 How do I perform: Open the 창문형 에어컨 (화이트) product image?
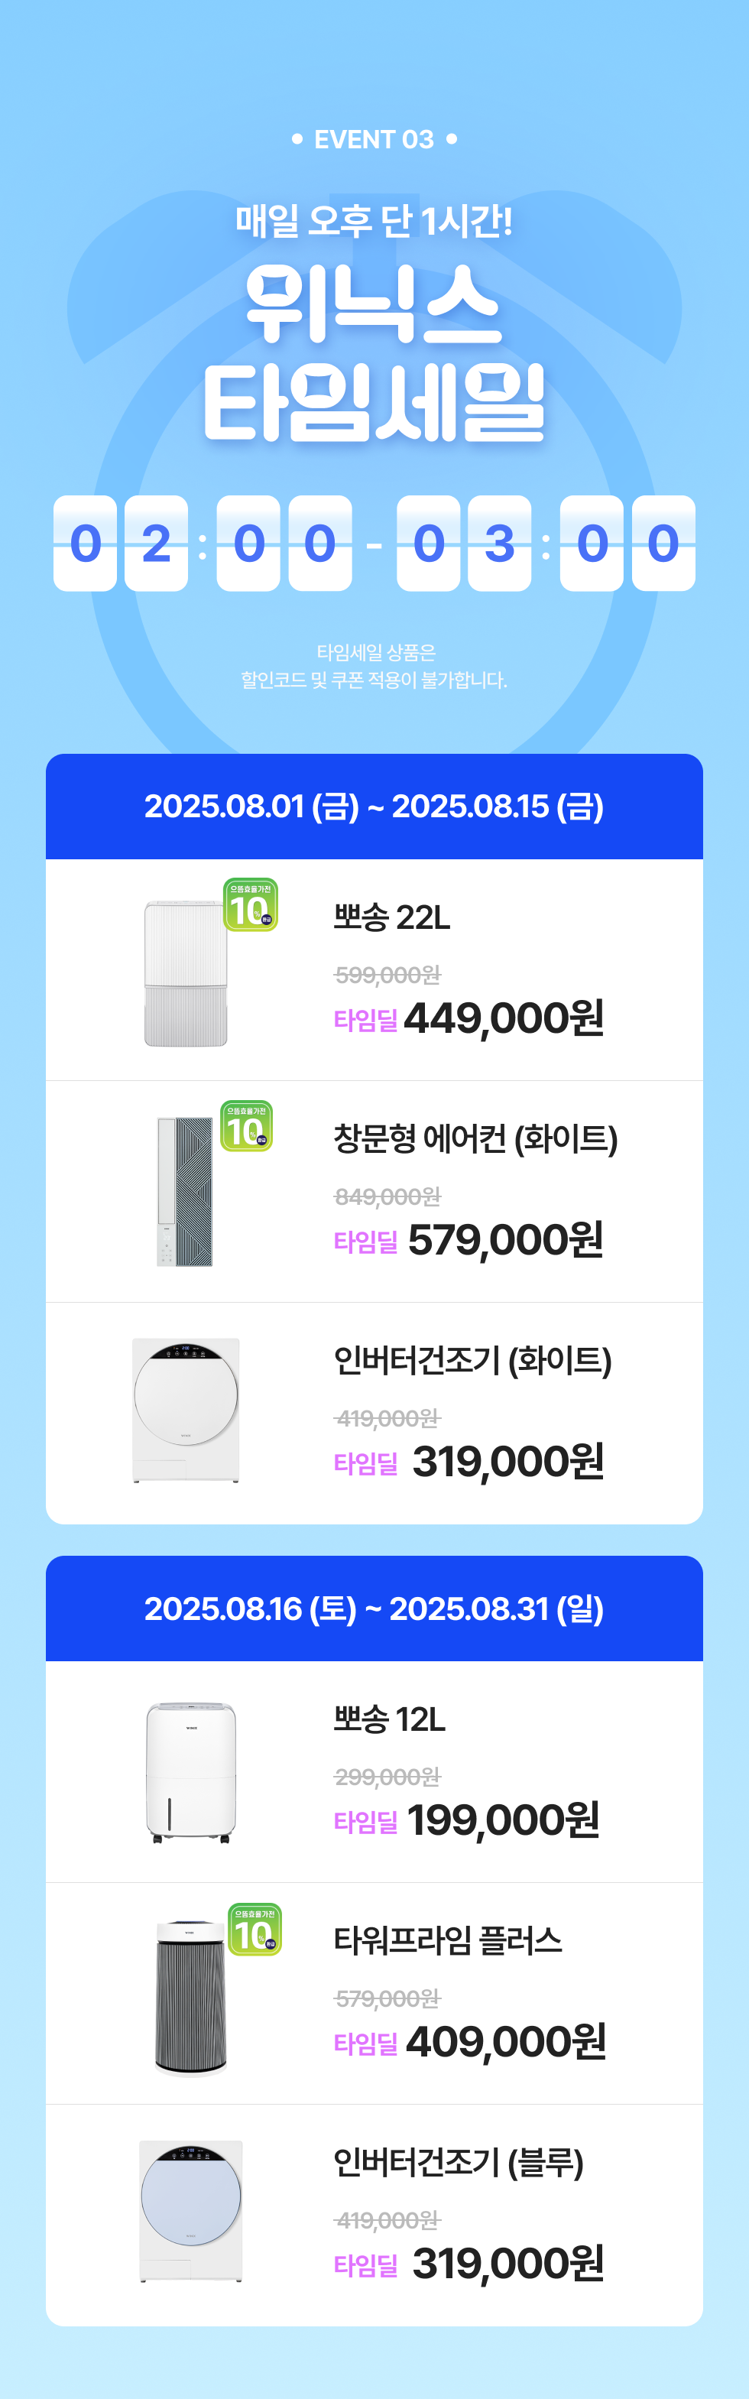point(184,1191)
